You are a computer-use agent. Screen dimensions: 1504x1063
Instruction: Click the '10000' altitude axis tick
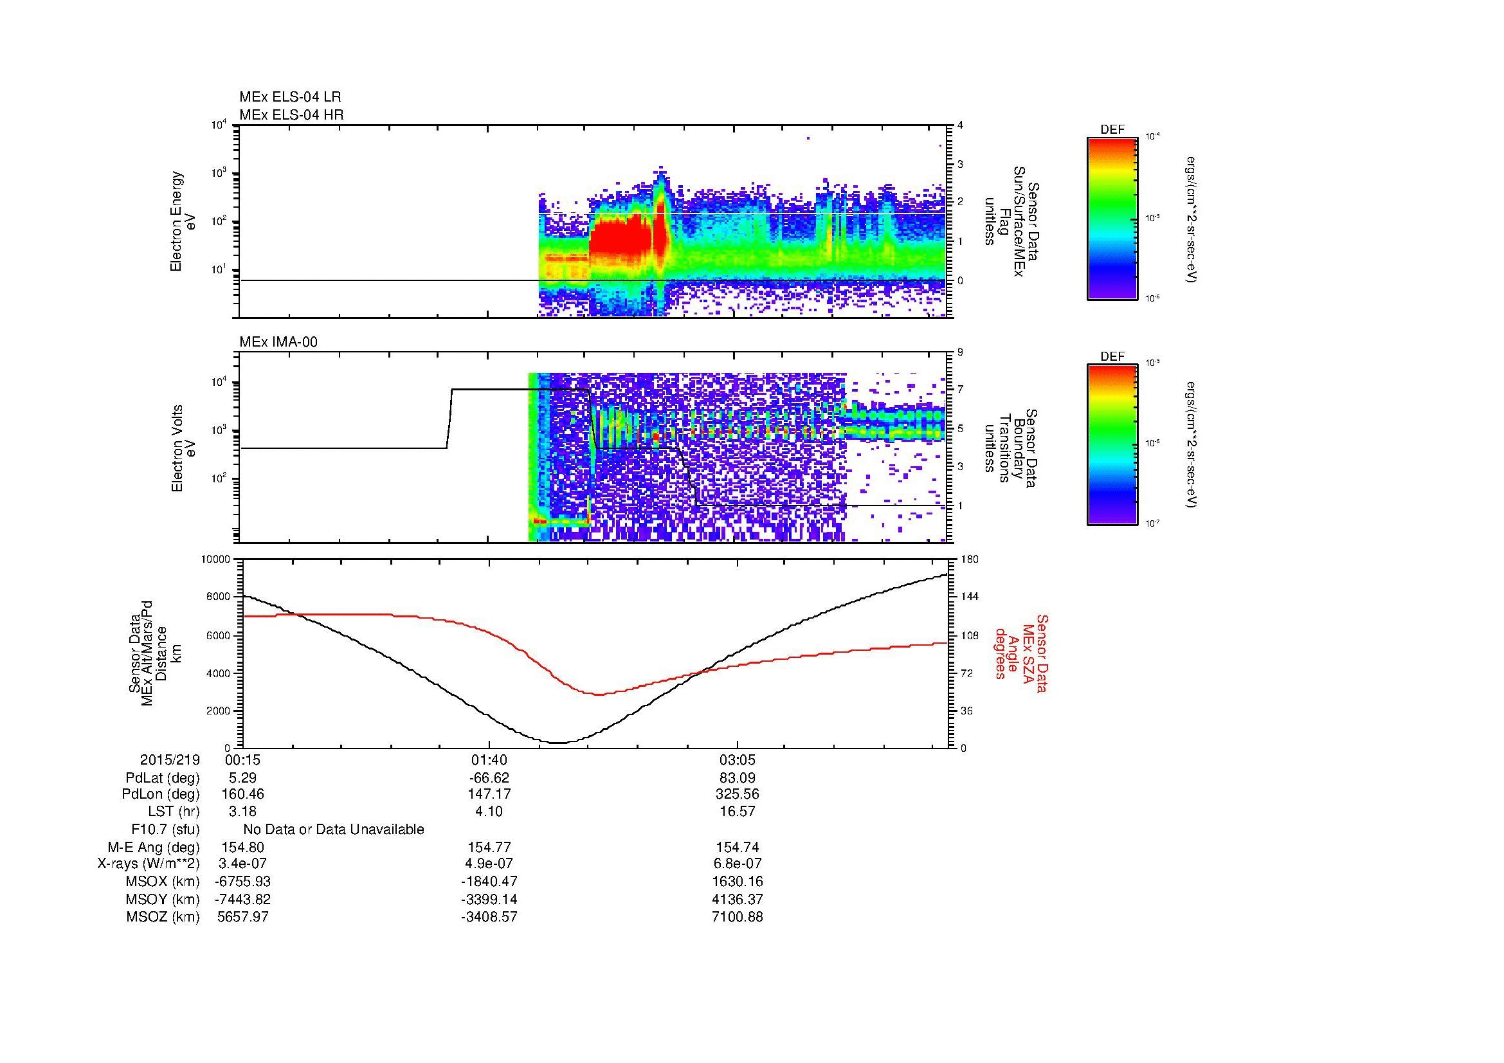216,559
